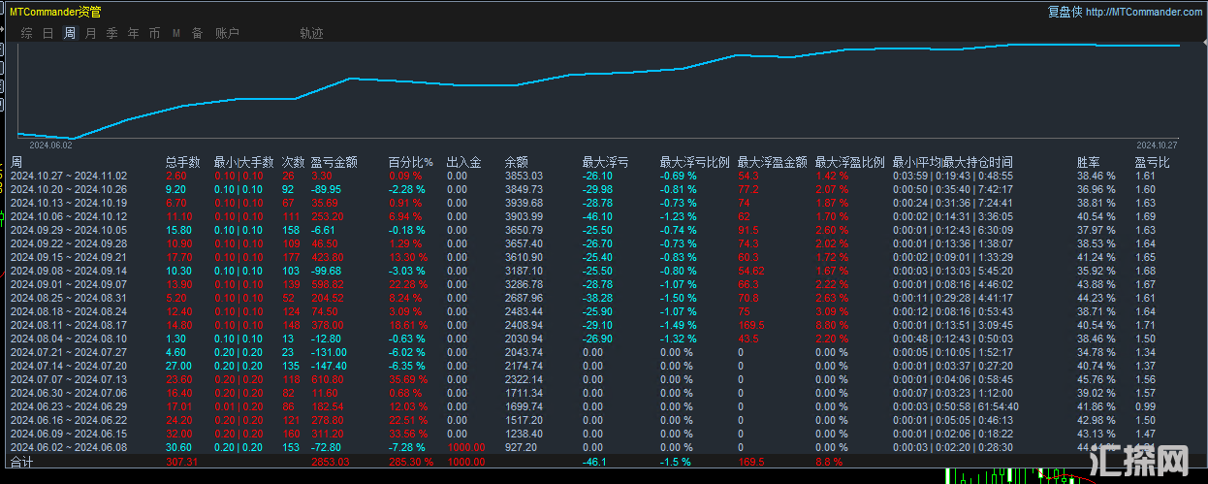
Task: Click the 合计 totals row
Action: tap(21, 463)
